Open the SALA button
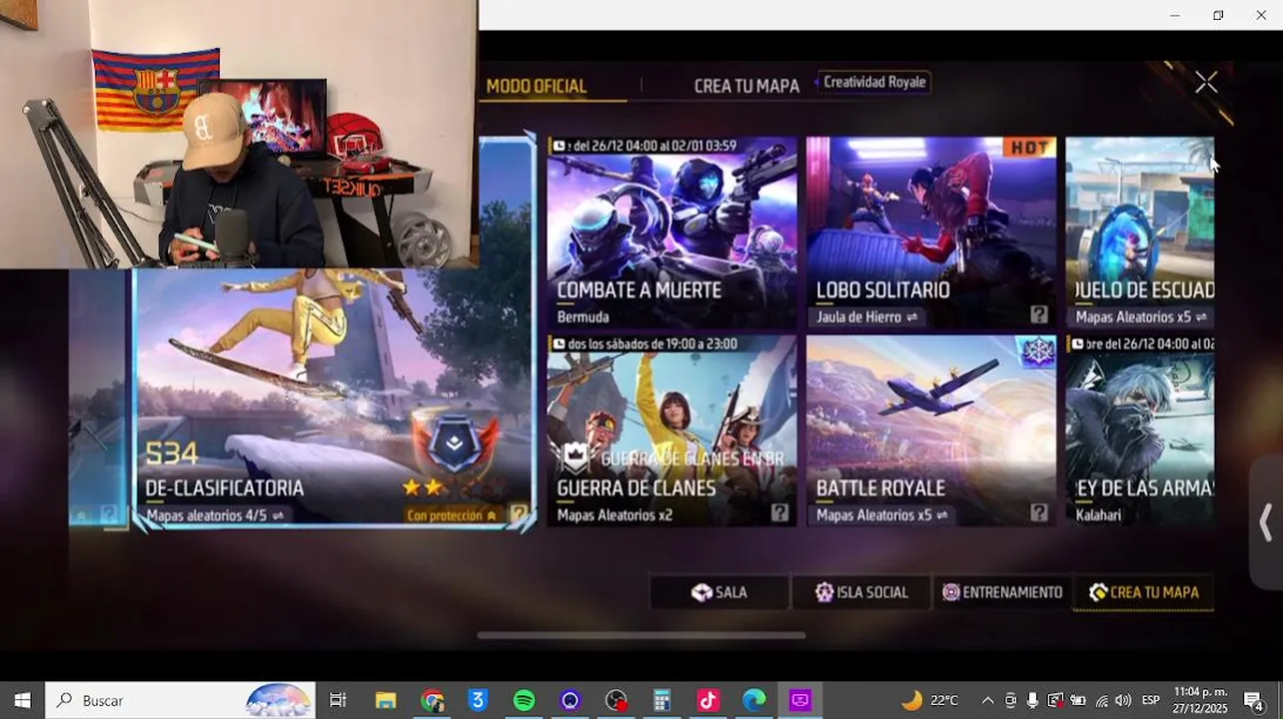Screen dimensions: 1283x719 point(719,592)
